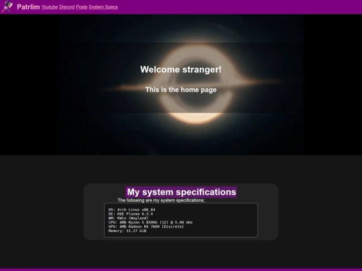Select the GPU: AMD Radeon RX line
The width and height of the screenshot is (362, 271).
[146, 227]
